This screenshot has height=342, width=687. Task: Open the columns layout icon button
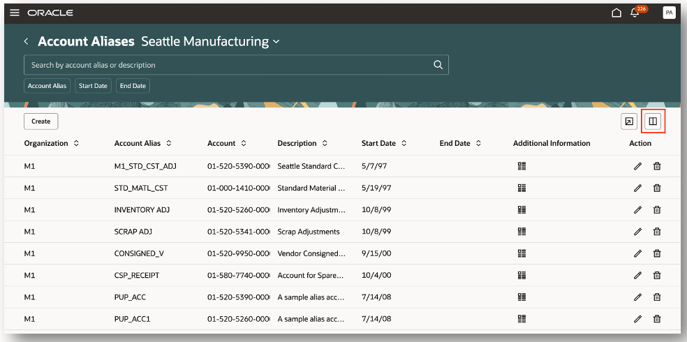[653, 121]
